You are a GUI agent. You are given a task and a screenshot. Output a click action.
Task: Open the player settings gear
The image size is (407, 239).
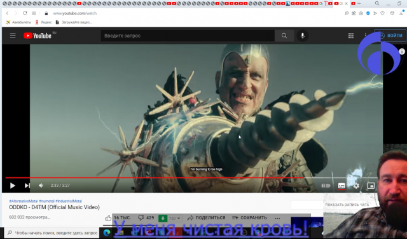pyautogui.click(x=356, y=186)
